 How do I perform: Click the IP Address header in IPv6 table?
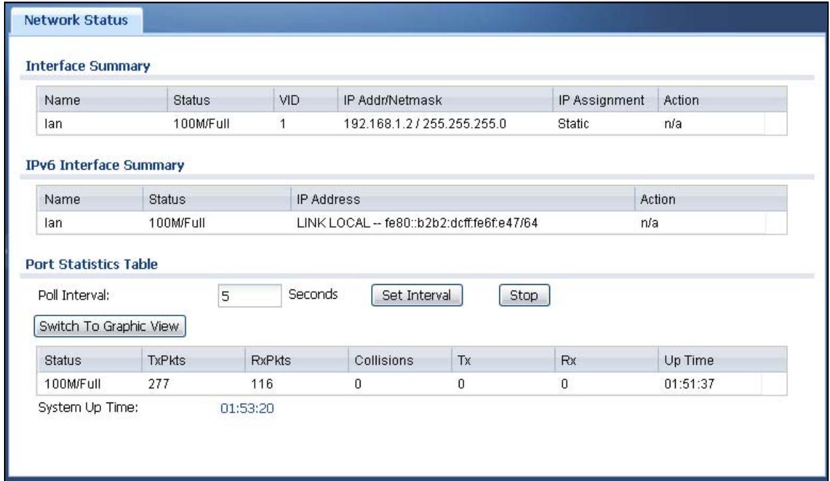pos(329,200)
